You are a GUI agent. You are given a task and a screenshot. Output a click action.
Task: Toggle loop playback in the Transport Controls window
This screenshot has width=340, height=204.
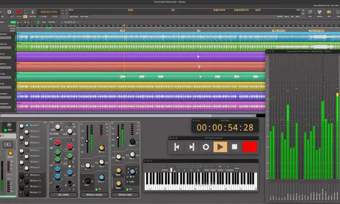pos(206,147)
